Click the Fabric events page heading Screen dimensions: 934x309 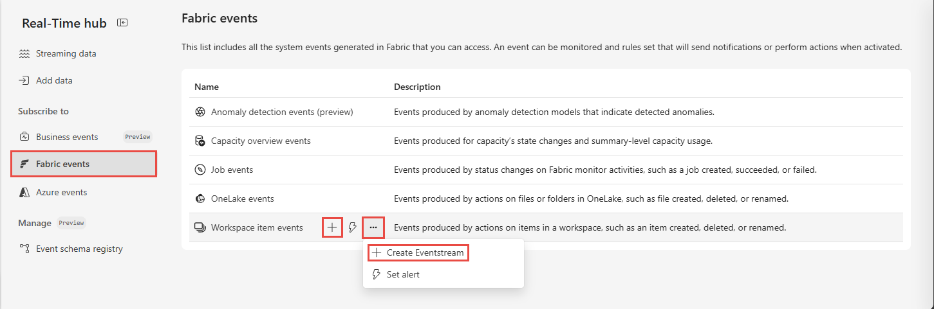[219, 19]
